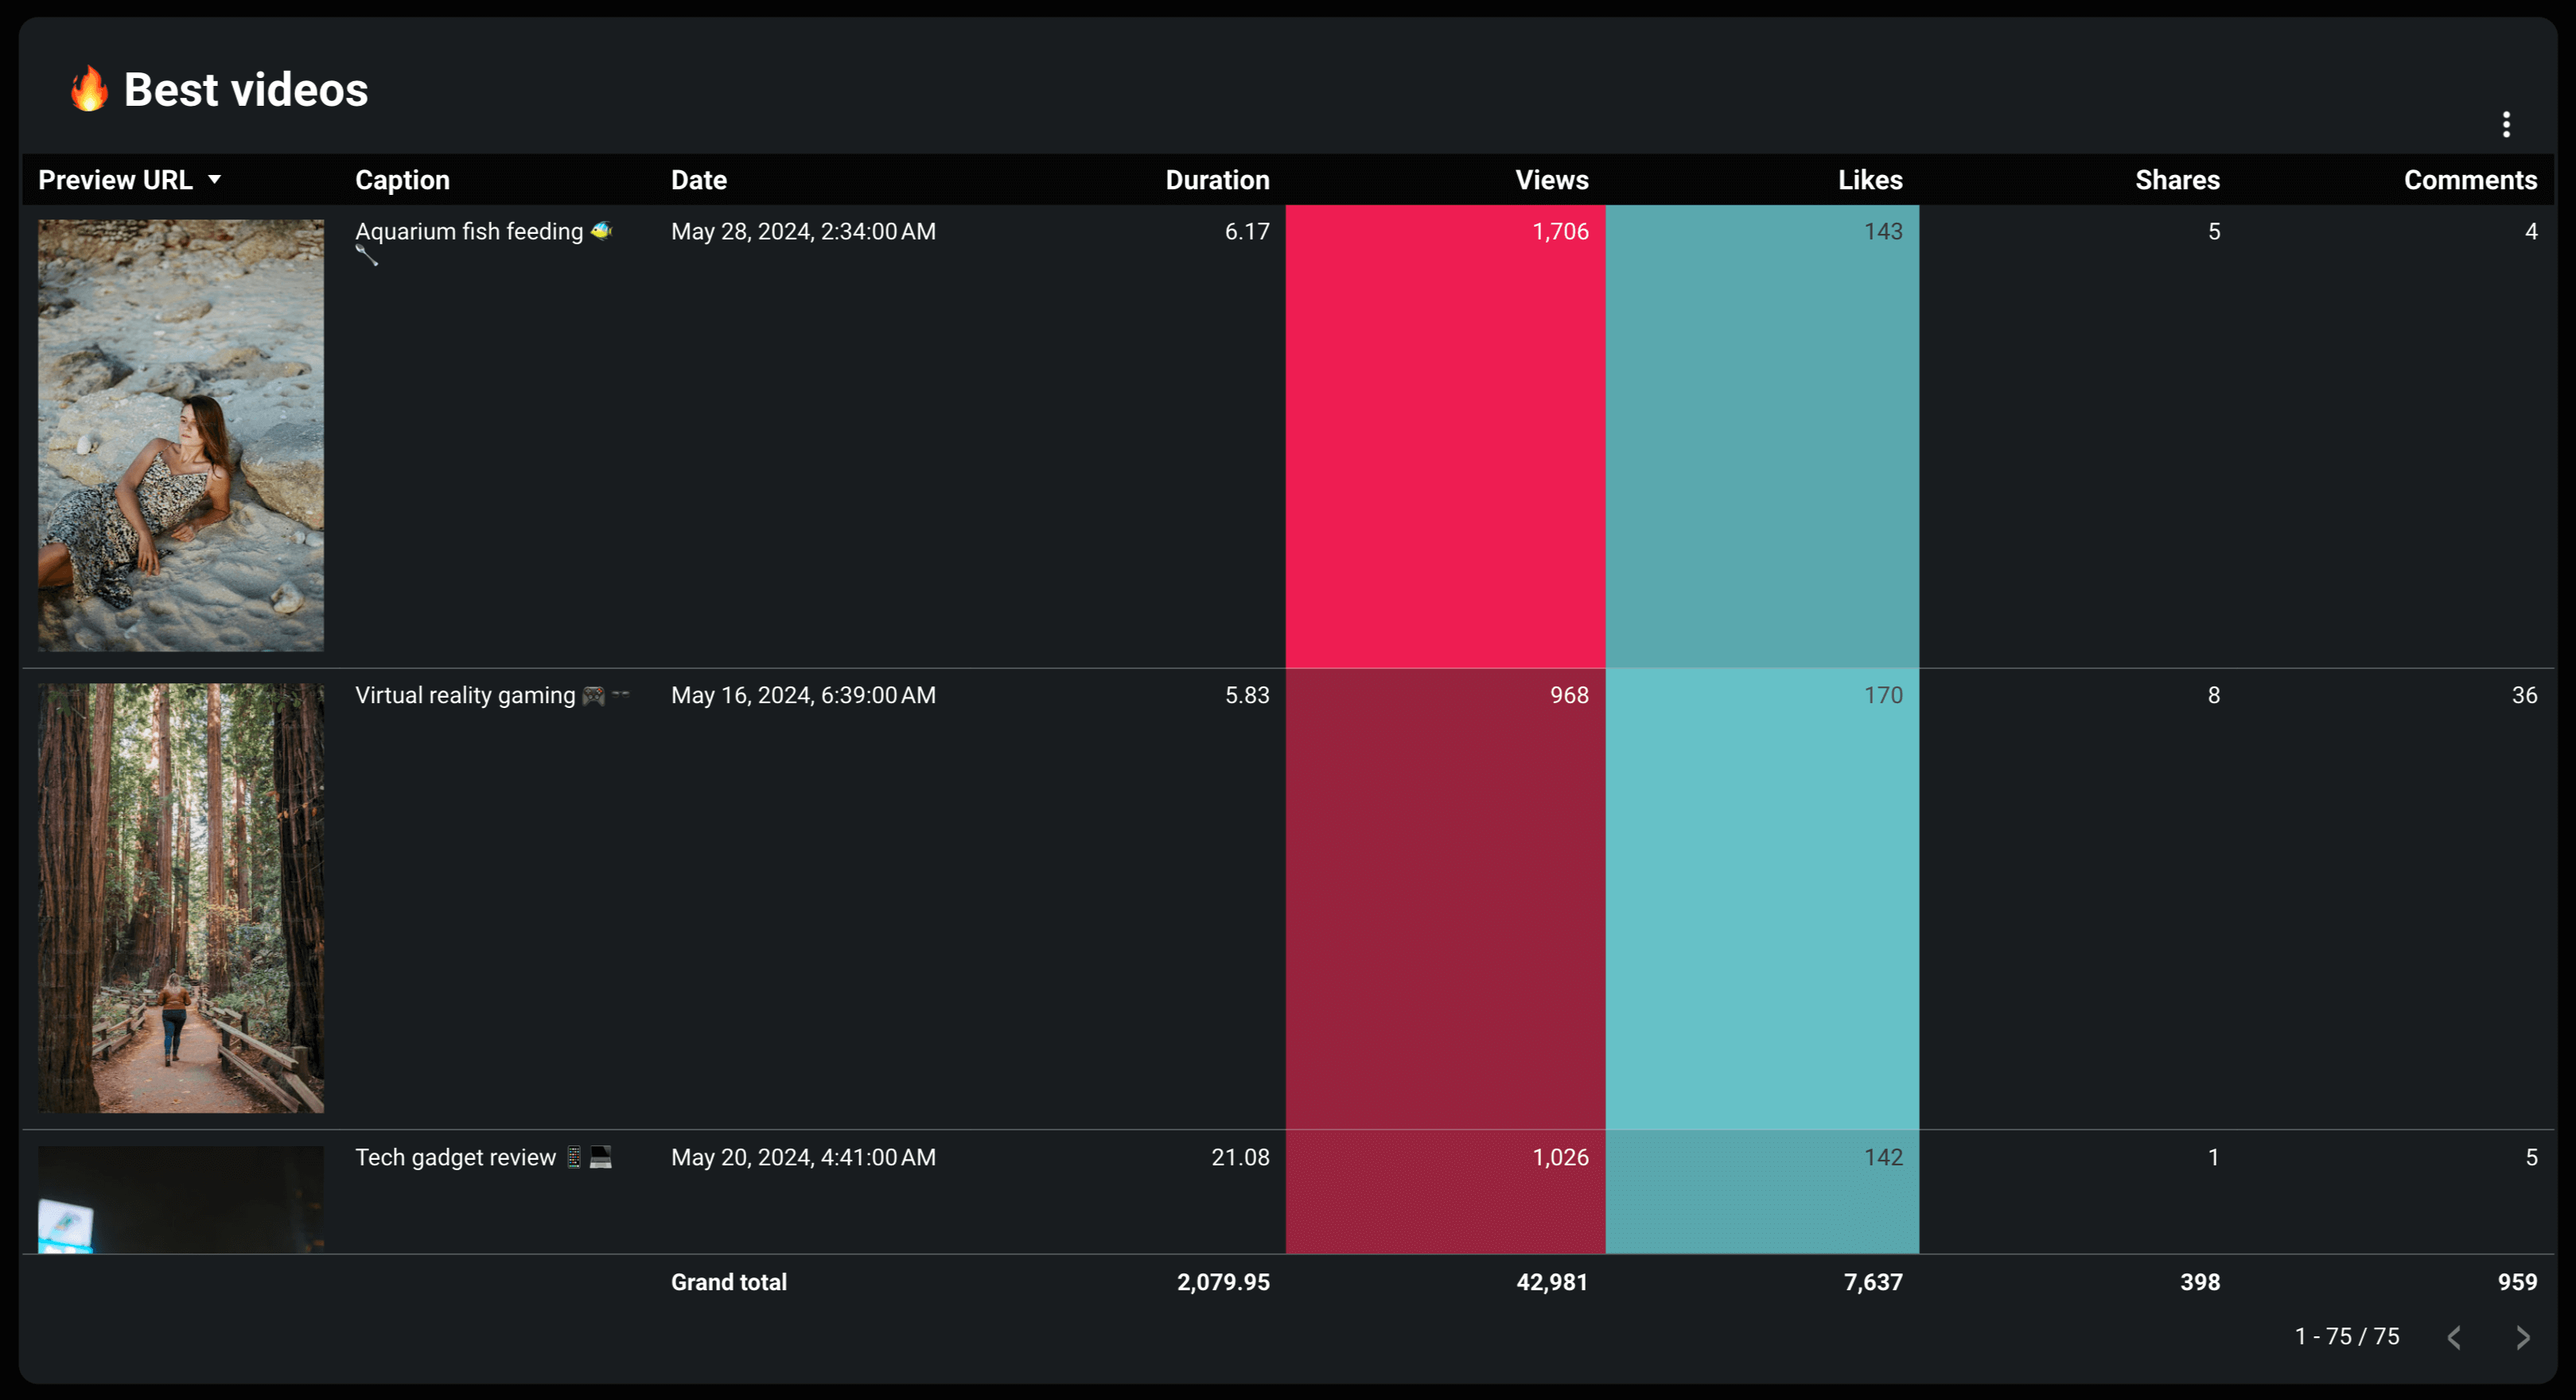Click the bright teal Likes cell showing 170

pos(1762,899)
